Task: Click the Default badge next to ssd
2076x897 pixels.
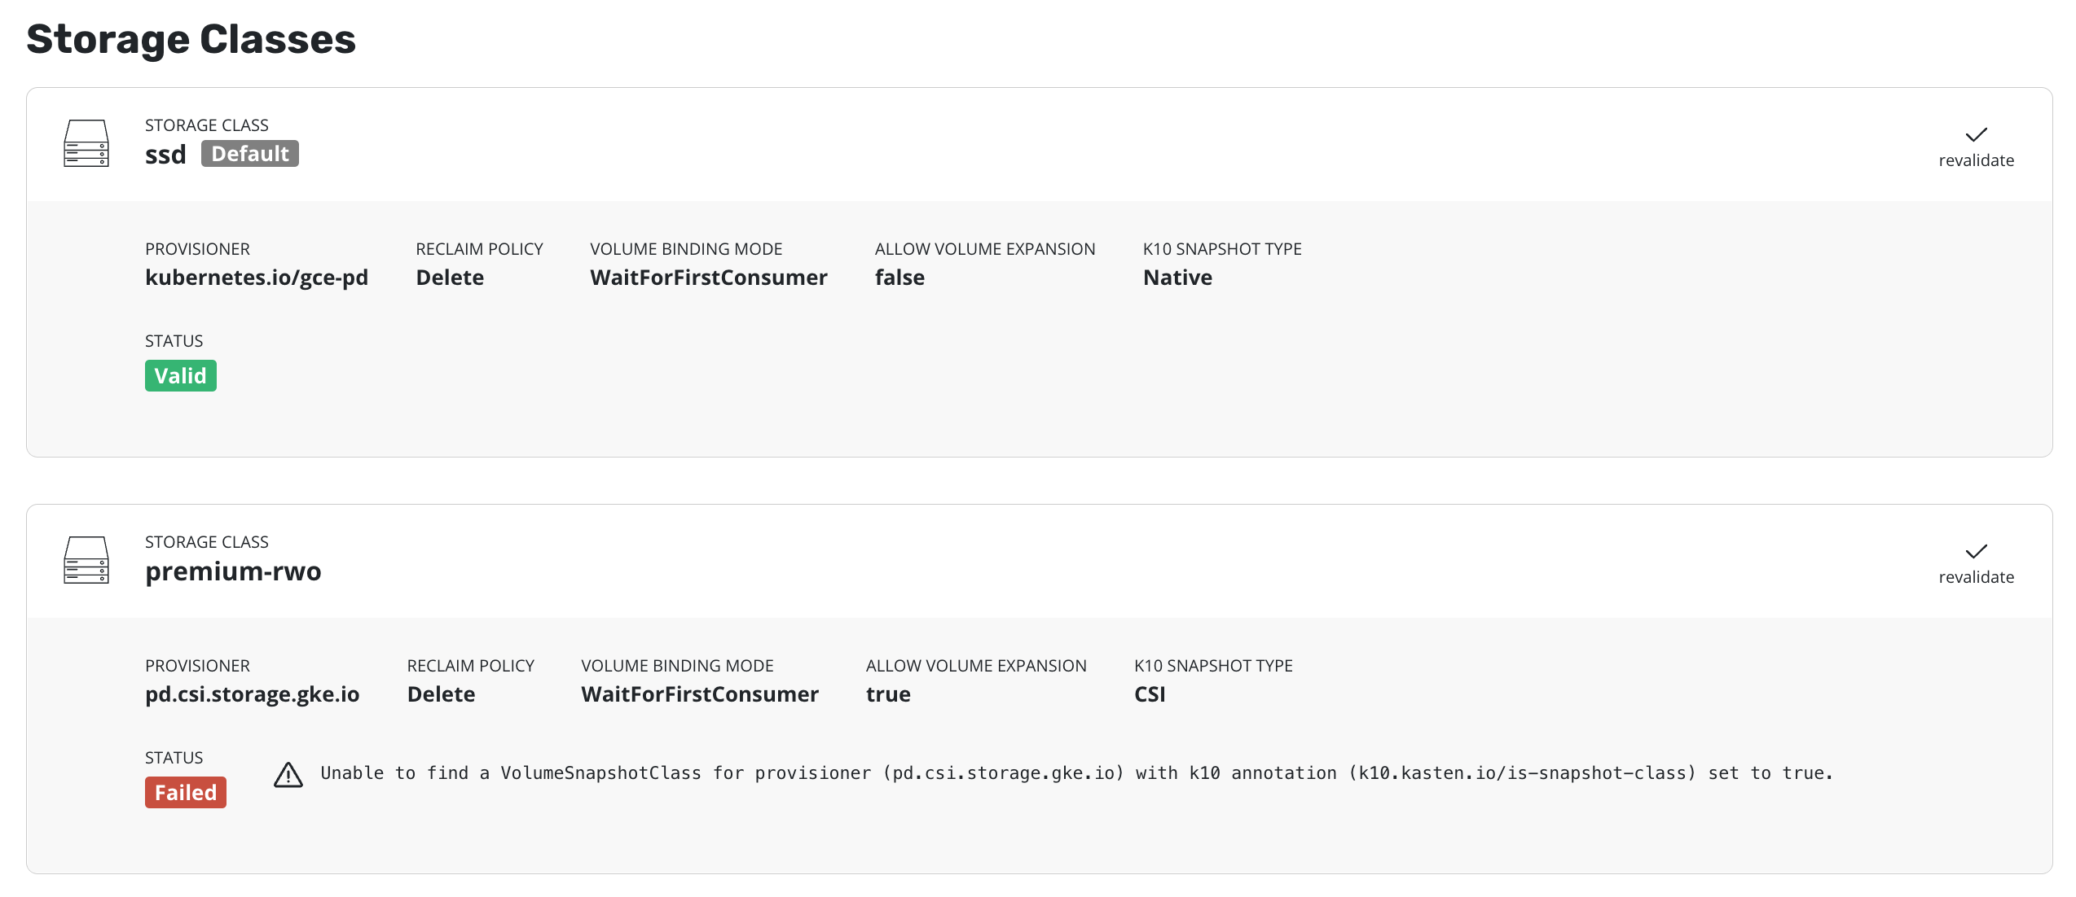Action: coord(249,154)
